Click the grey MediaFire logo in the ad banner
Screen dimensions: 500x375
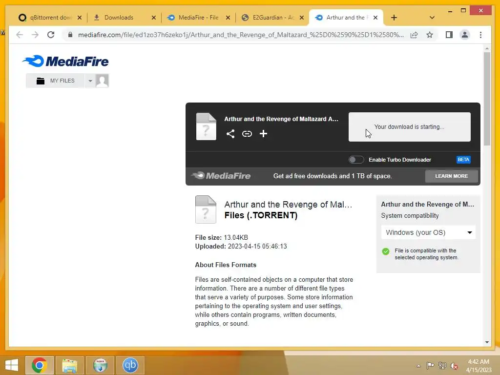click(x=221, y=176)
